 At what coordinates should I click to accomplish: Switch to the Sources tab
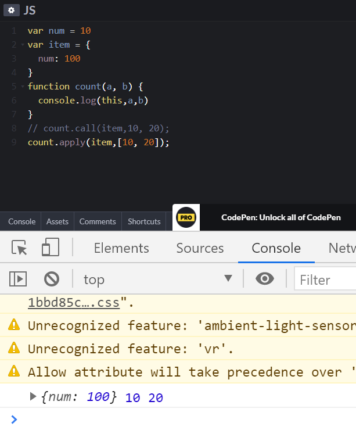[x=200, y=248]
